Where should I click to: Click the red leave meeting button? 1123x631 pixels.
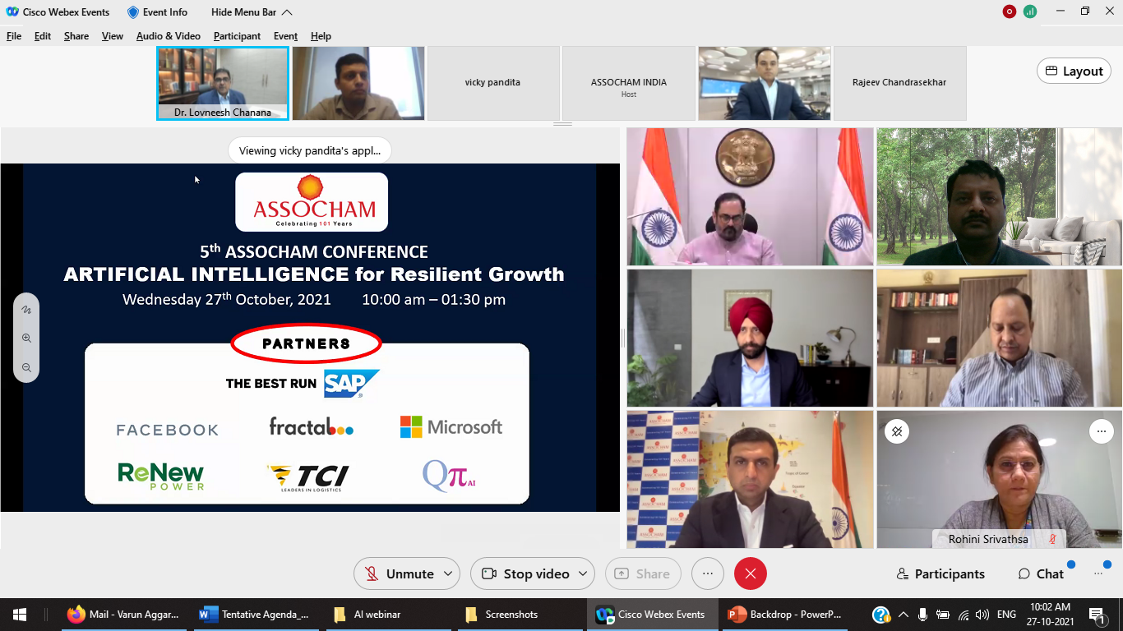[750, 573]
